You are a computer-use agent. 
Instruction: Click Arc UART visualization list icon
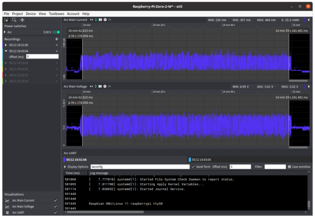click(7, 213)
